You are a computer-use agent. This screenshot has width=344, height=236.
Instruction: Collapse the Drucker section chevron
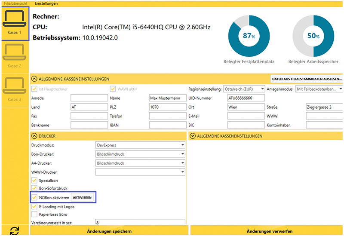[34, 136]
